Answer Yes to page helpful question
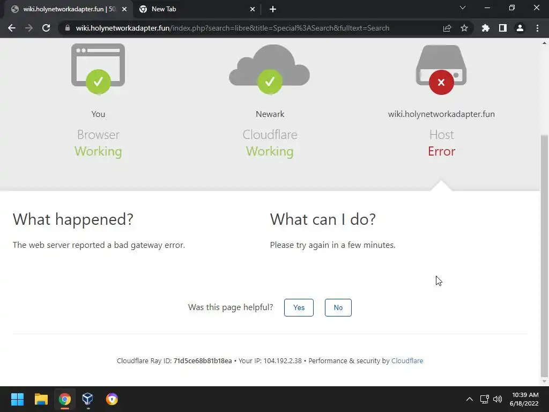 pos(299,307)
